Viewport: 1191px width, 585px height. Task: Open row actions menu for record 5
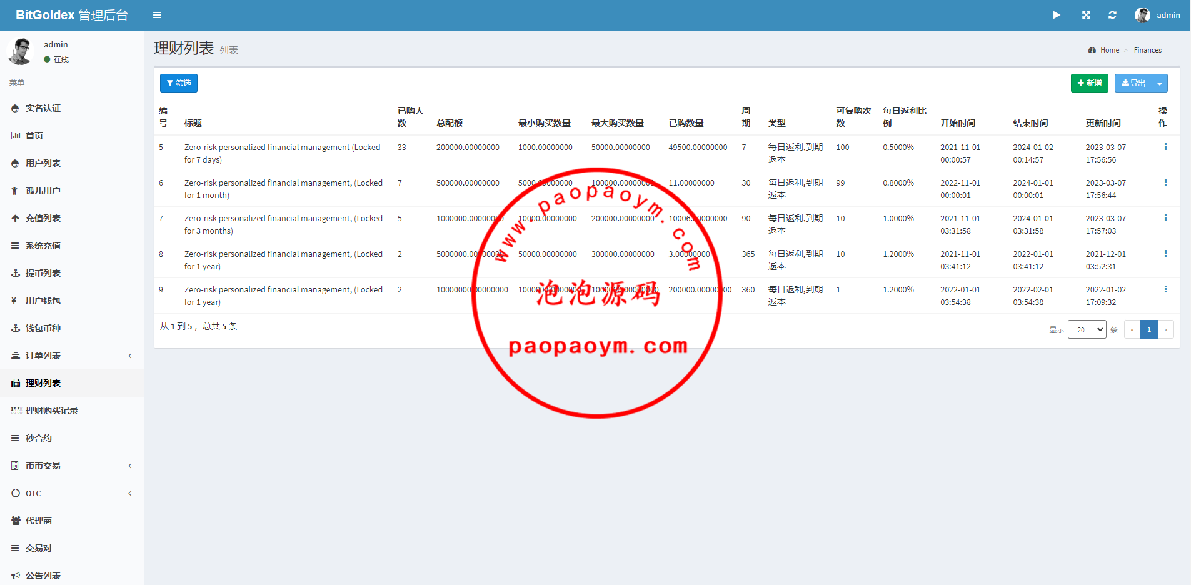[x=1165, y=147]
